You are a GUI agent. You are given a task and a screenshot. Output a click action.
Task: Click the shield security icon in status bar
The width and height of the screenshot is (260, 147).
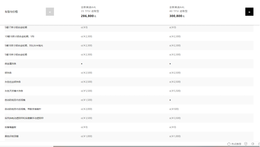(x=246, y=144)
